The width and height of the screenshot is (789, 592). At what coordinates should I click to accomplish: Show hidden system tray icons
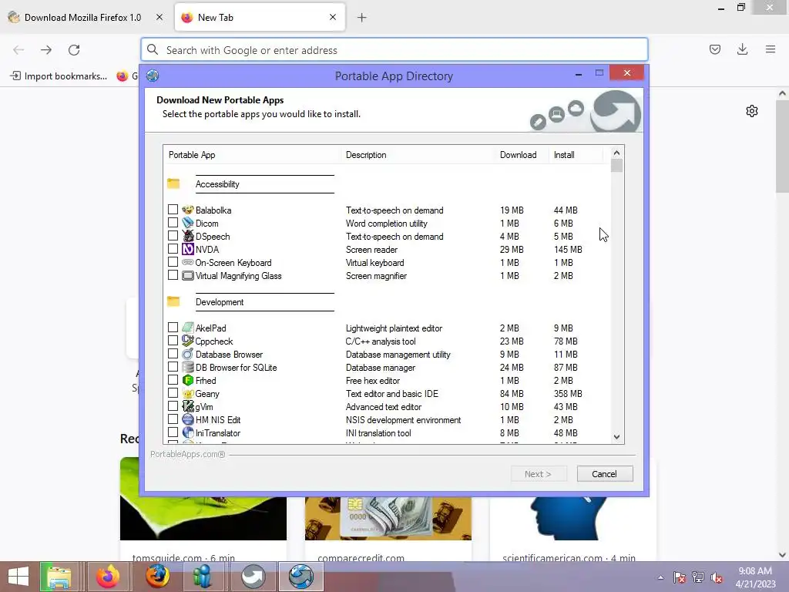click(660, 577)
